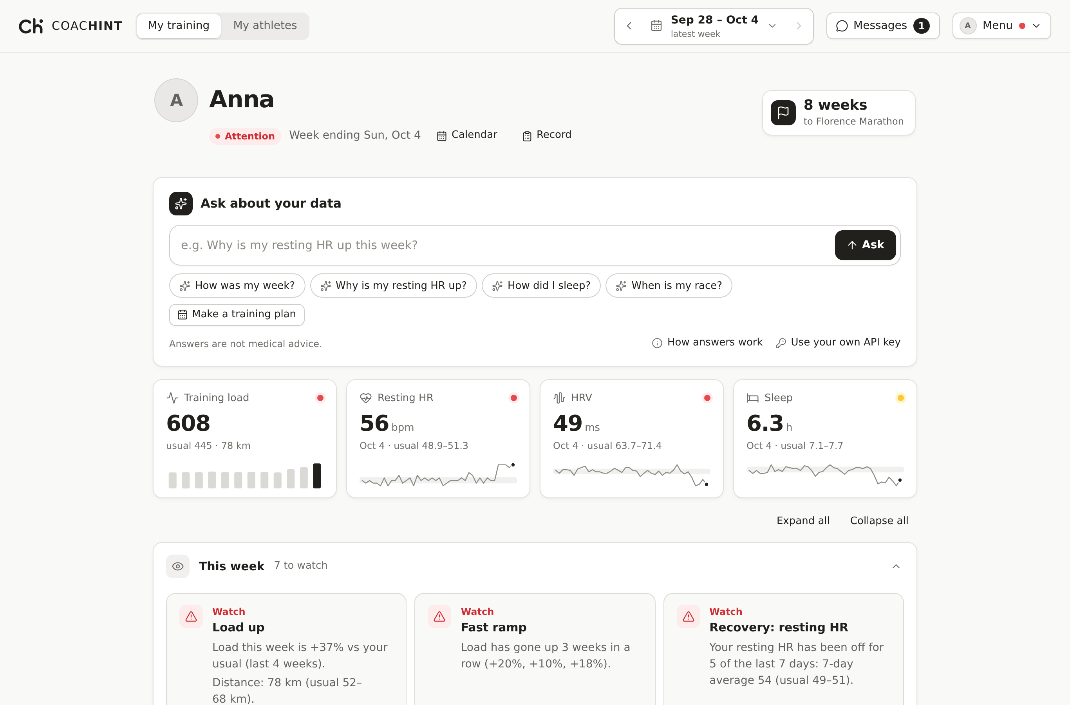Open the Calendar link
This screenshot has height=705, width=1070.
point(467,135)
